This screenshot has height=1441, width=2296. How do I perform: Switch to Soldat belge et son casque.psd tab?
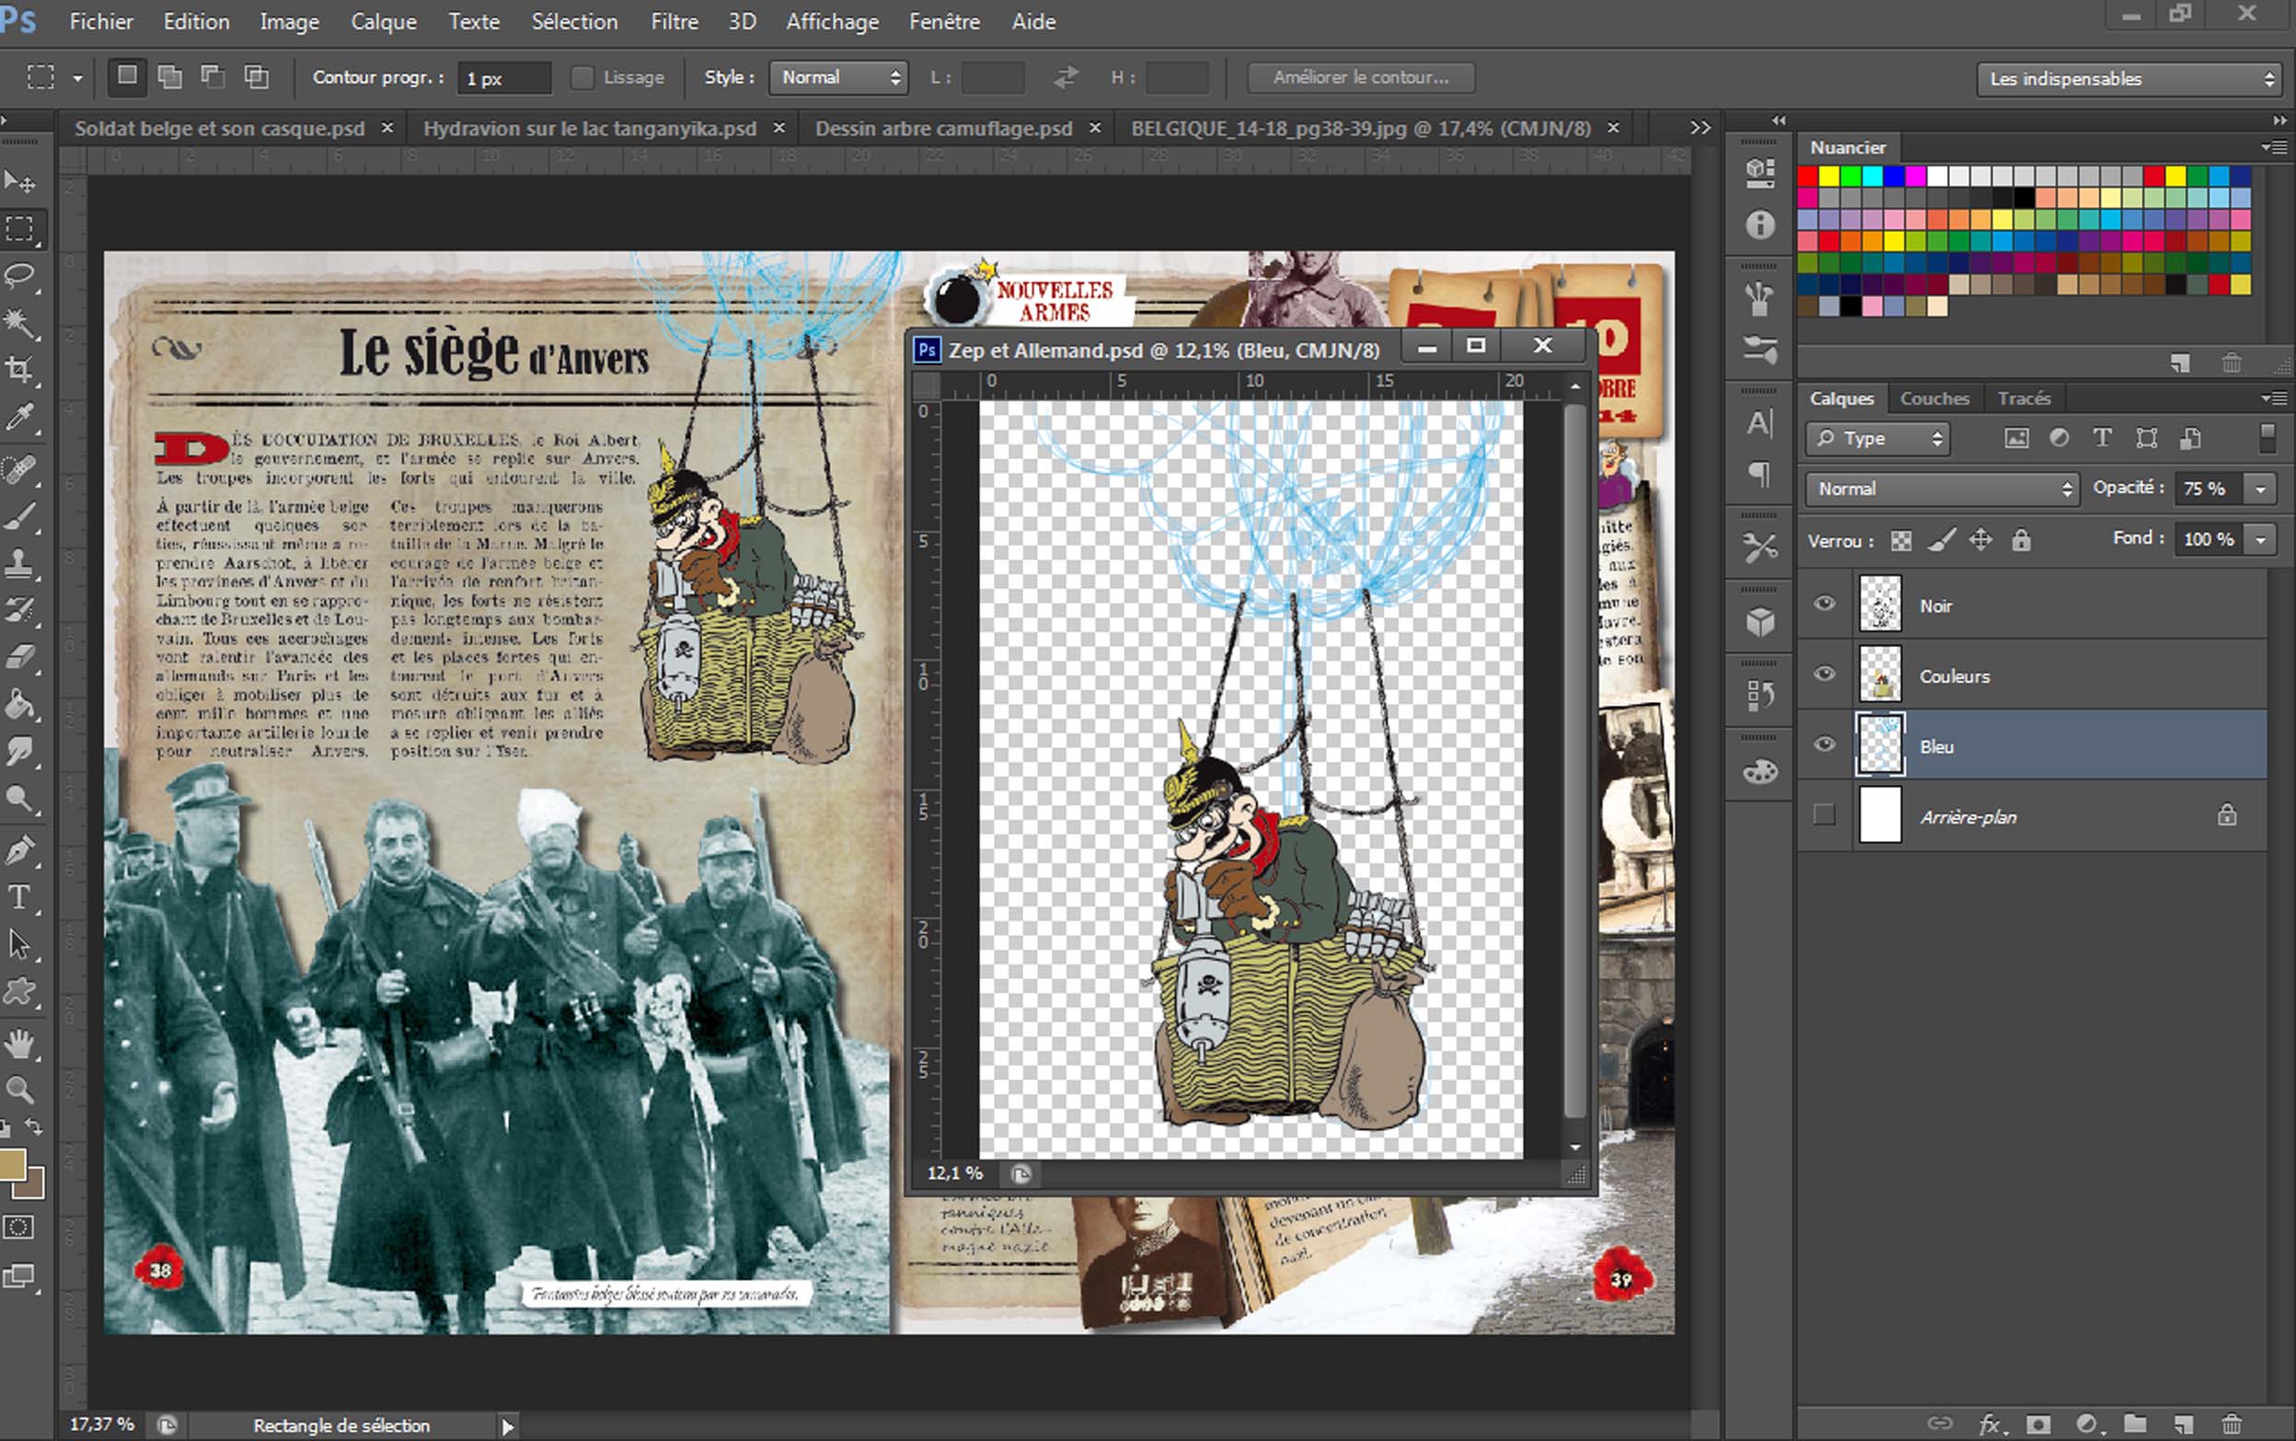coord(219,129)
